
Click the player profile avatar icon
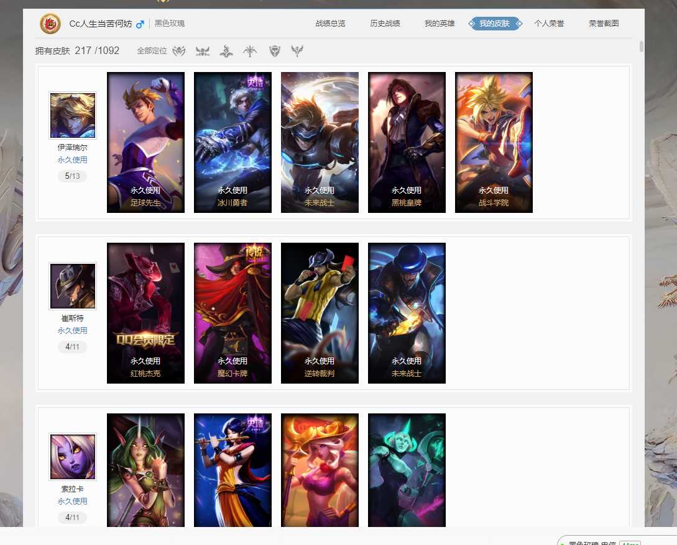click(50, 24)
